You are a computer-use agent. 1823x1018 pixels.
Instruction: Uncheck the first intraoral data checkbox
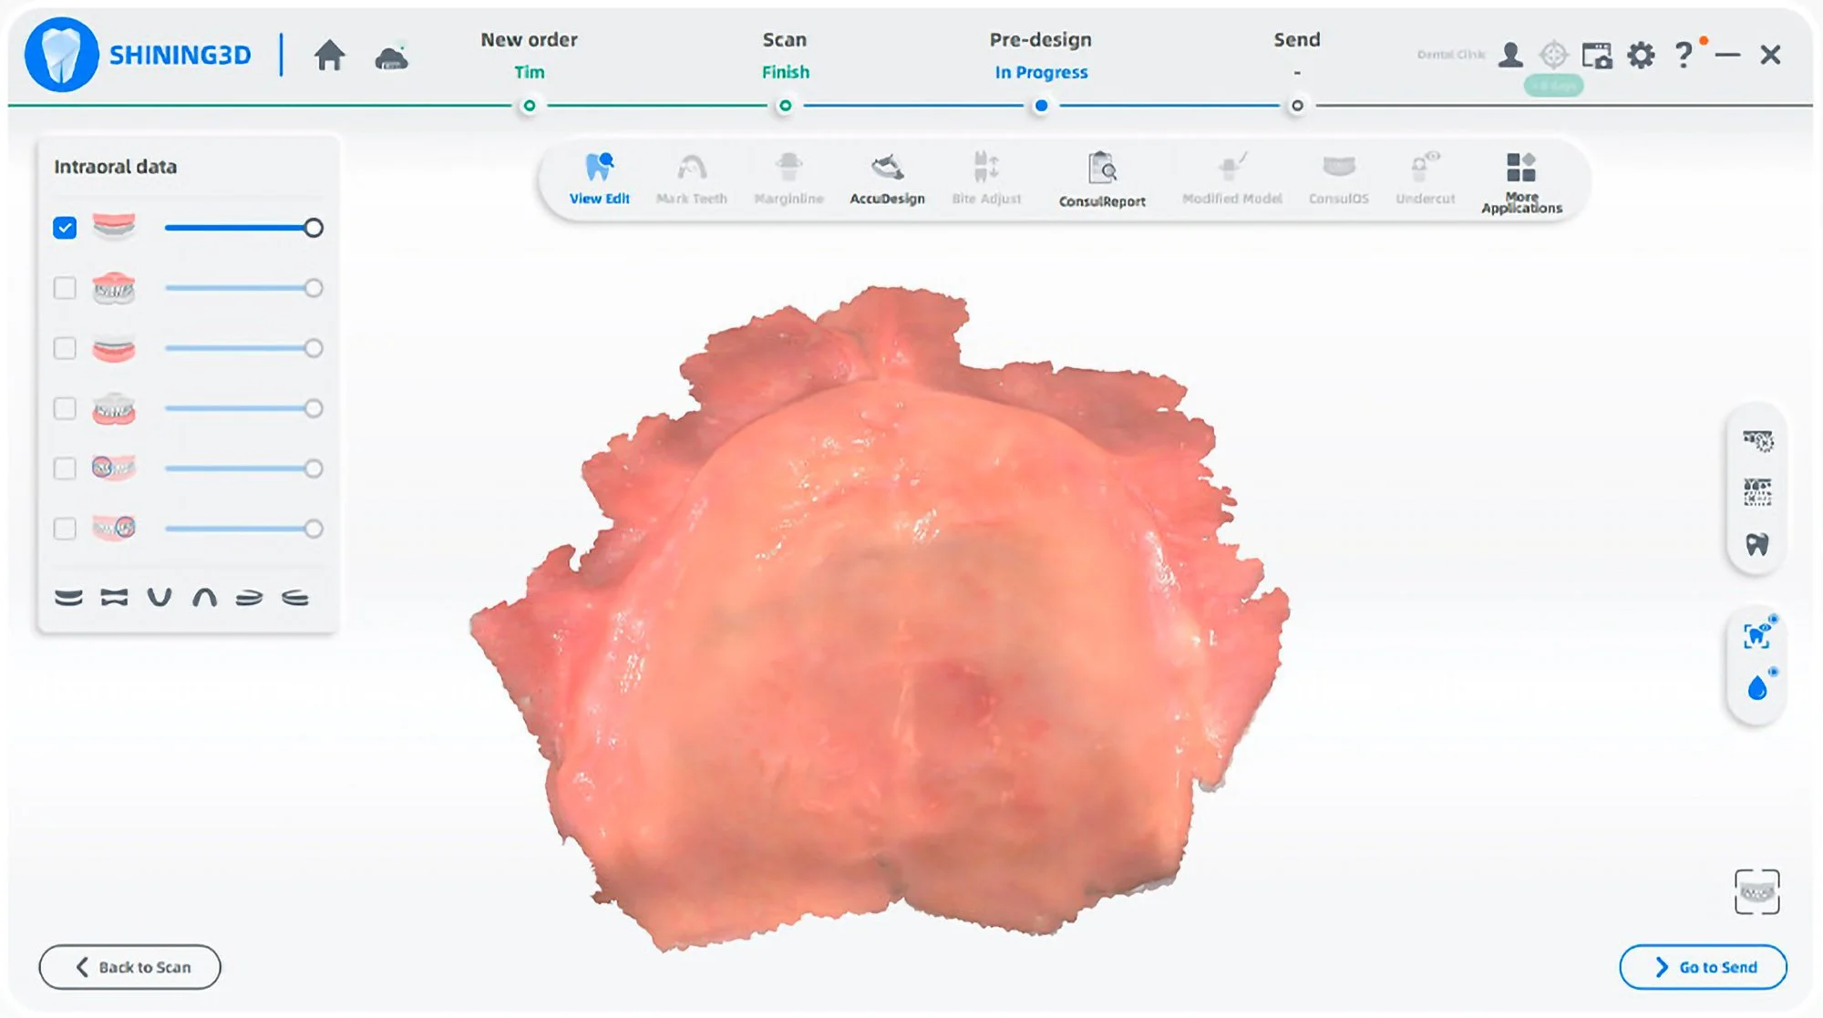tap(65, 228)
